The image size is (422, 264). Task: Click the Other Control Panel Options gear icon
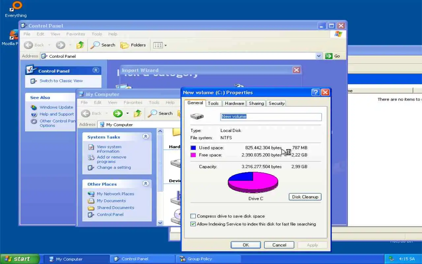tap(34, 121)
